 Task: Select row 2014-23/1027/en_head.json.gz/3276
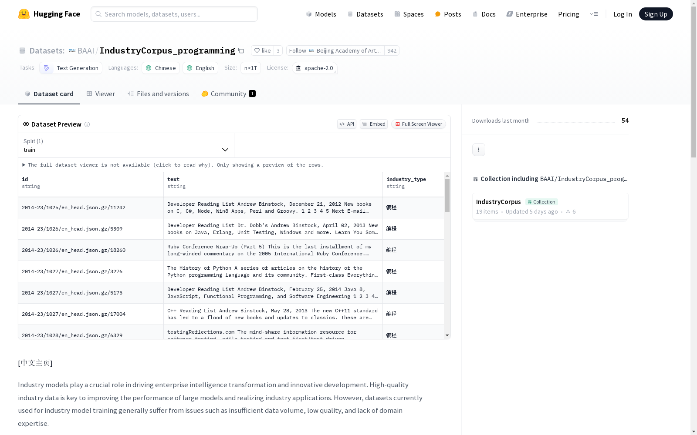pyautogui.click(x=231, y=271)
